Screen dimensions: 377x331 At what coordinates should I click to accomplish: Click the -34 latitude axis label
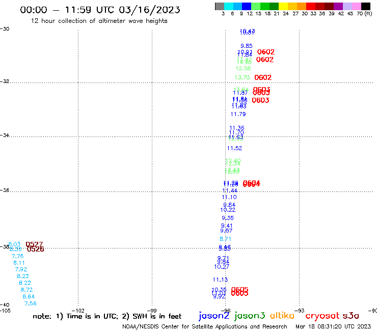pos(5,135)
